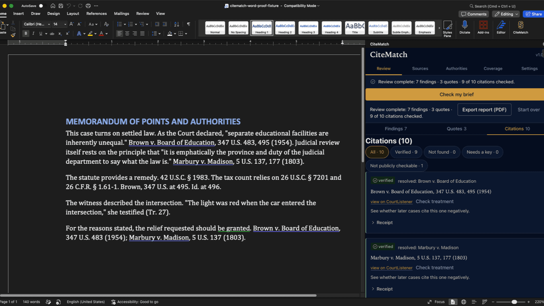The width and height of the screenshot is (544, 306).
Task: Toggle show paragraph marks
Action: click(188, 24)
